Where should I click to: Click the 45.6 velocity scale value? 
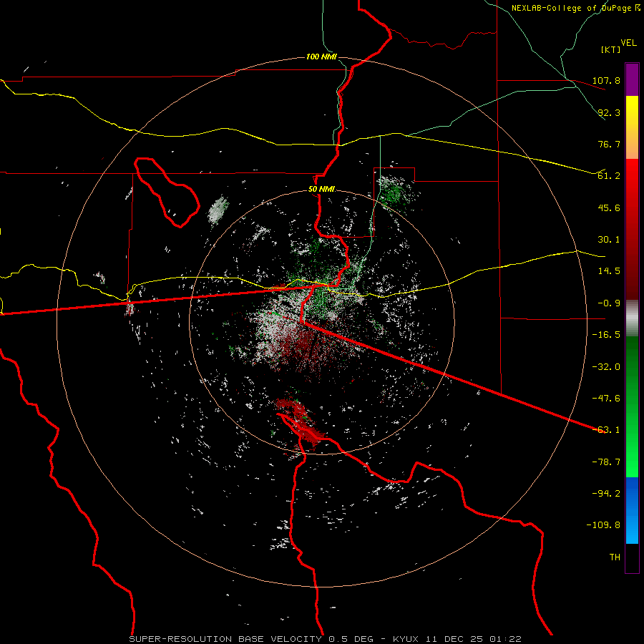[x=609, y=208]
